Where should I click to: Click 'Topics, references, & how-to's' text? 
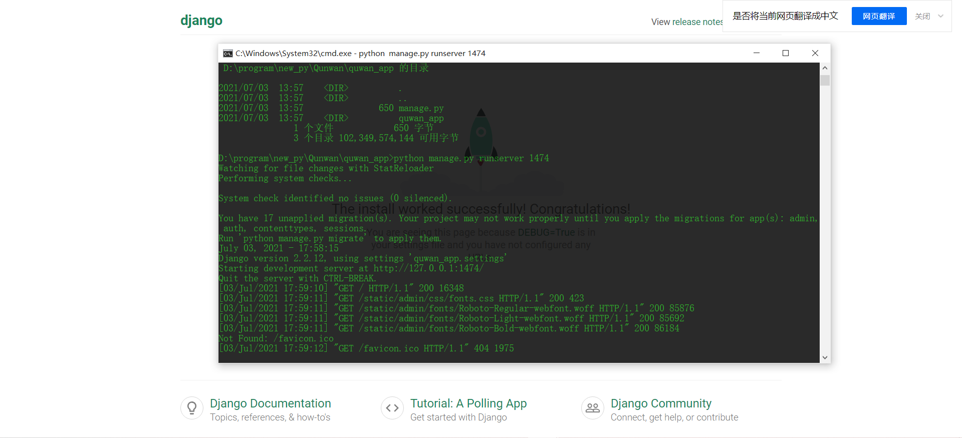tap(270, 417)
